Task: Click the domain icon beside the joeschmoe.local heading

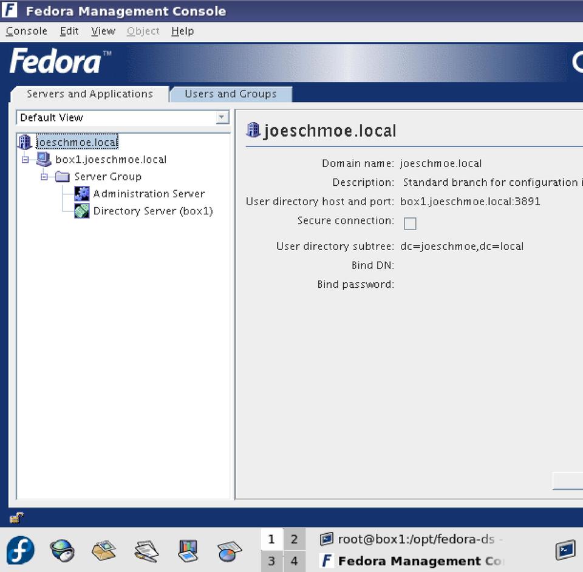Action: click(x=253, y=131)
